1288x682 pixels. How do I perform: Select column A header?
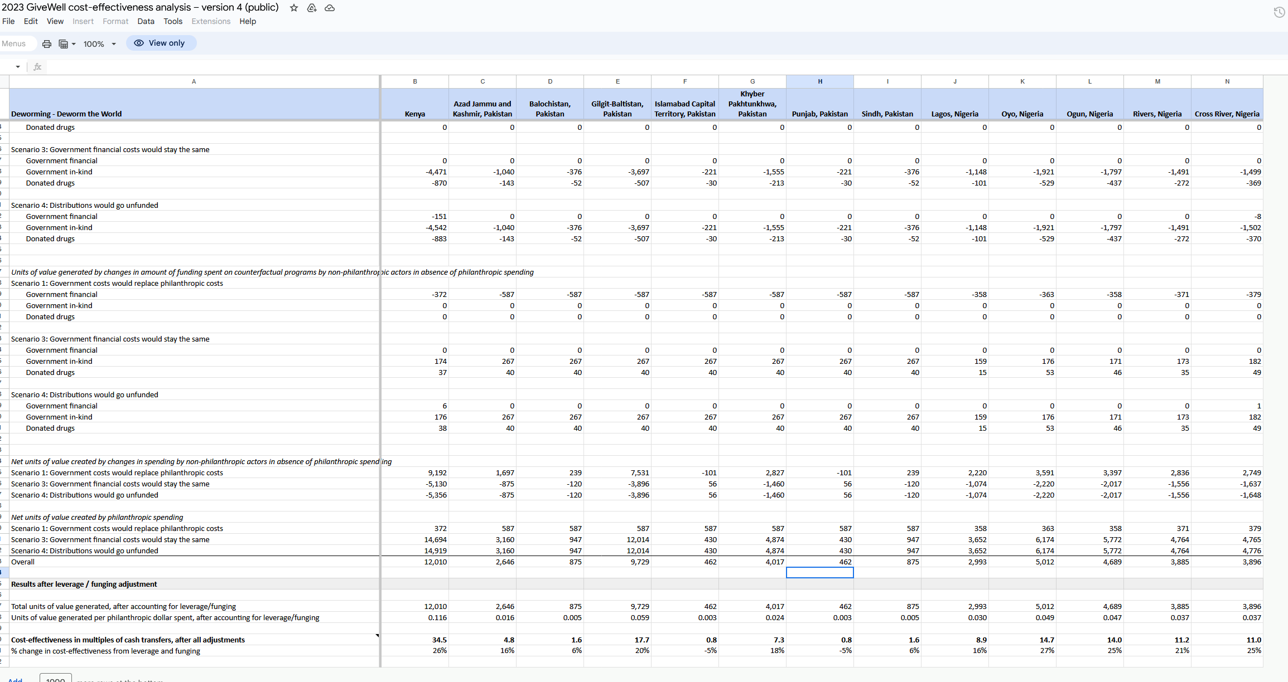click(194, 81)
